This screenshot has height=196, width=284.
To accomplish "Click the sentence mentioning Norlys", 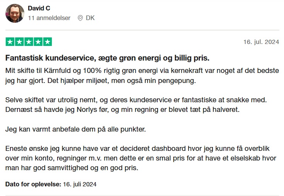I will (122, 110).
